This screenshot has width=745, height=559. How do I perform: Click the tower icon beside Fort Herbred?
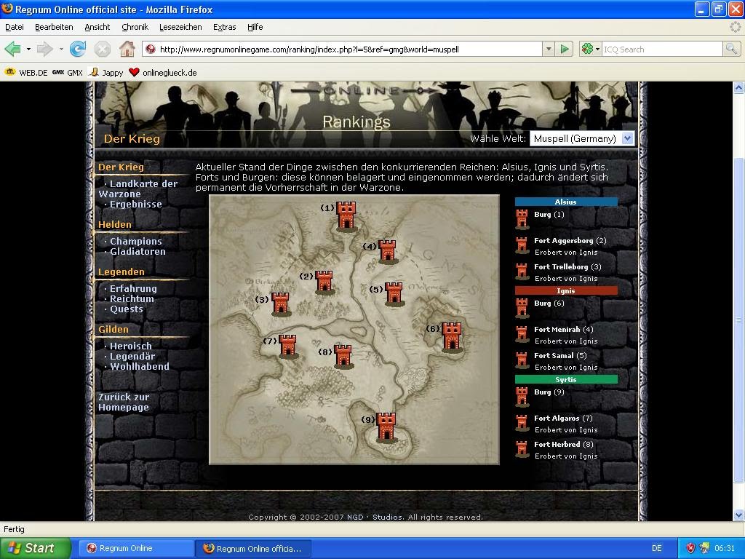click(x=522, y=450)
